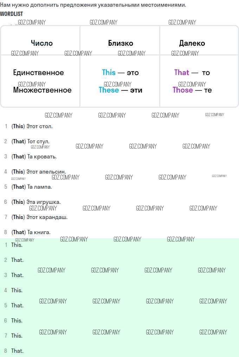
Task: Select the 'Единственное' row label
Action: pyautogui.click(x=39, y=73)
